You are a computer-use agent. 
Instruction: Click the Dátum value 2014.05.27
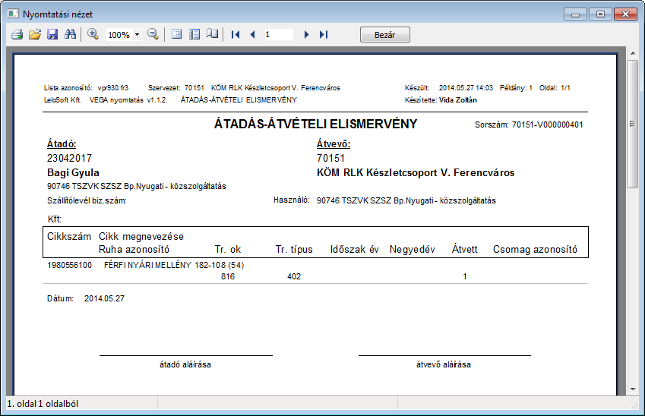click(x=105, y=298)
